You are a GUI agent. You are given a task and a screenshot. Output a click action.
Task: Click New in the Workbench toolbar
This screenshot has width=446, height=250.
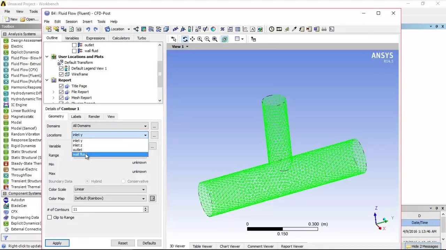[x=11, y=19]
